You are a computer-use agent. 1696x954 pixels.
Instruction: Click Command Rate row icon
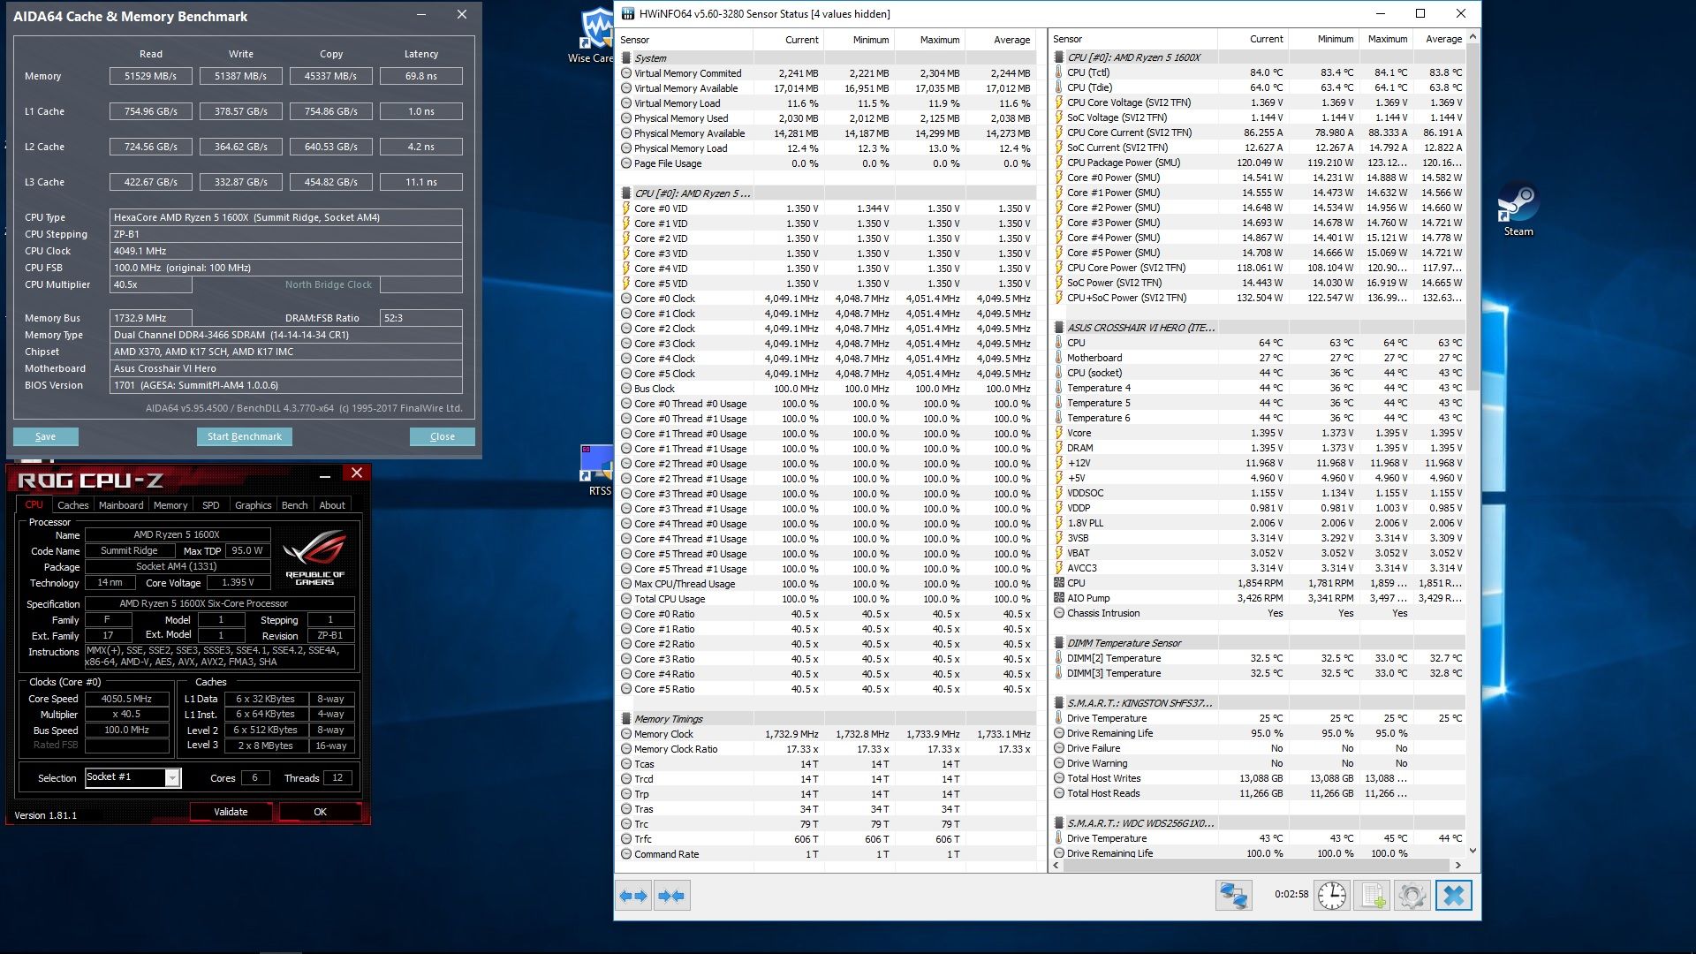point(626,854)
